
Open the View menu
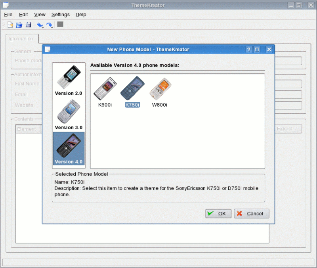pyautogui.click(x=40, y=15)
